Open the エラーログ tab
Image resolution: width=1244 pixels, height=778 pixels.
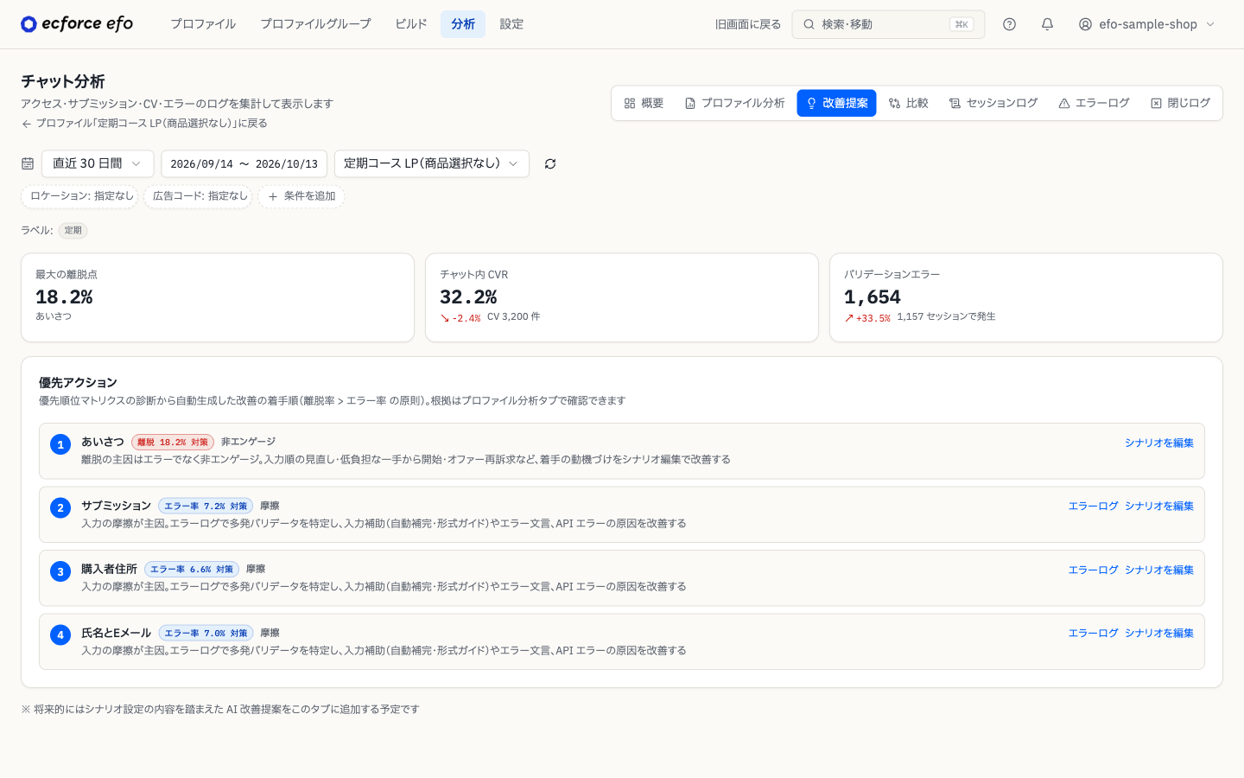(x=1094, y=103)
